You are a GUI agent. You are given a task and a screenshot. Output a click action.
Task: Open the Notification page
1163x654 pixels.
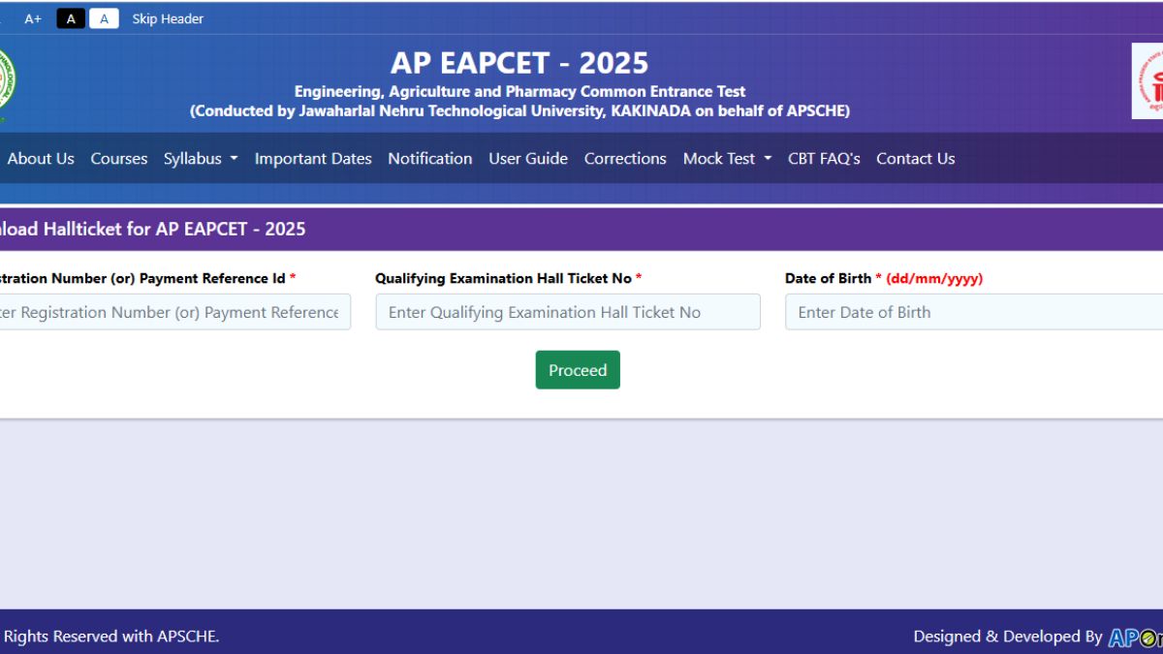(x=430, y=159)
